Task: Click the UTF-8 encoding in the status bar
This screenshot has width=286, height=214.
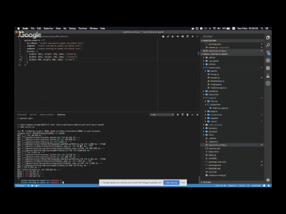Action: (x=241, y=185)
